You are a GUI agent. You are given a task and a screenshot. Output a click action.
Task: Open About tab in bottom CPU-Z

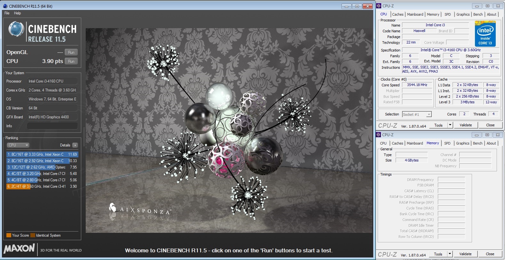[491, 143]
